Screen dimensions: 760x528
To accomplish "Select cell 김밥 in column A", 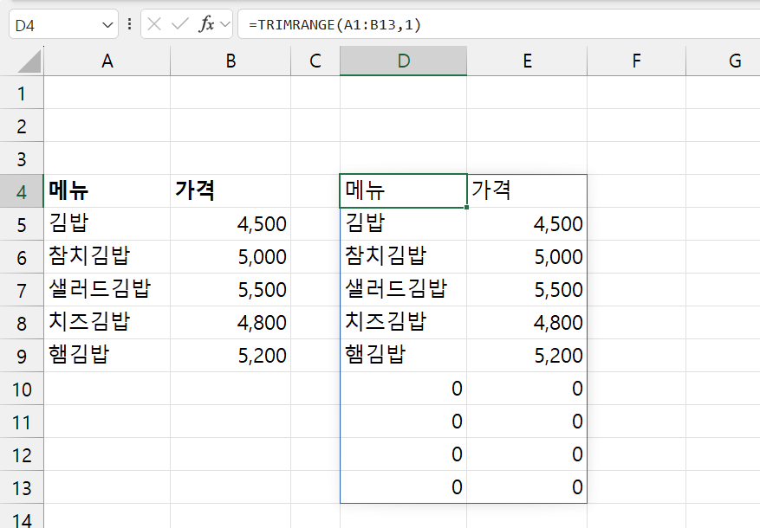I will click(x=107, y=224).
